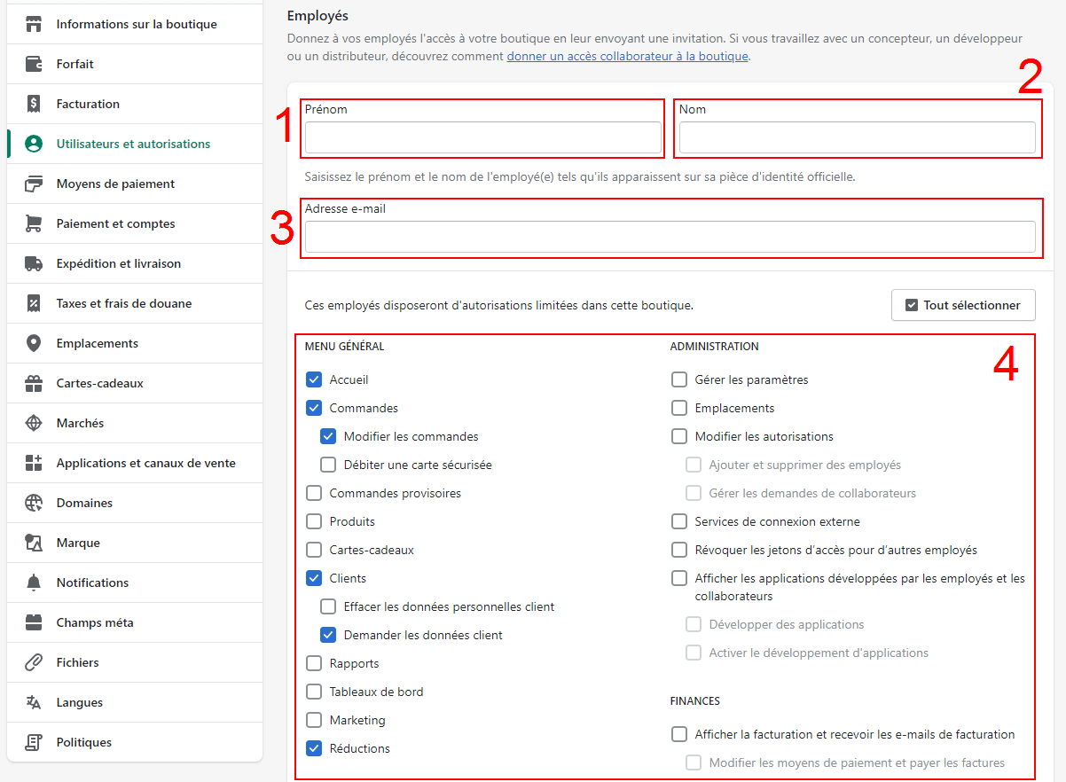Select the Facturation receipt icon
The height and width of the screenshot is (782, 1066).
[34, 104]
